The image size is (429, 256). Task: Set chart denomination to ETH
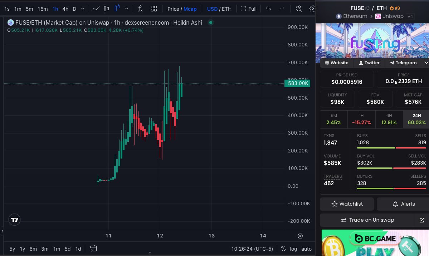point(226,9)
